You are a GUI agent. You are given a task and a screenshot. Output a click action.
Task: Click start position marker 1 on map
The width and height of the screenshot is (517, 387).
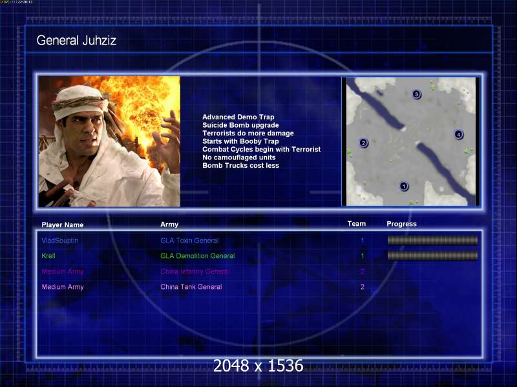pos(404,186)
